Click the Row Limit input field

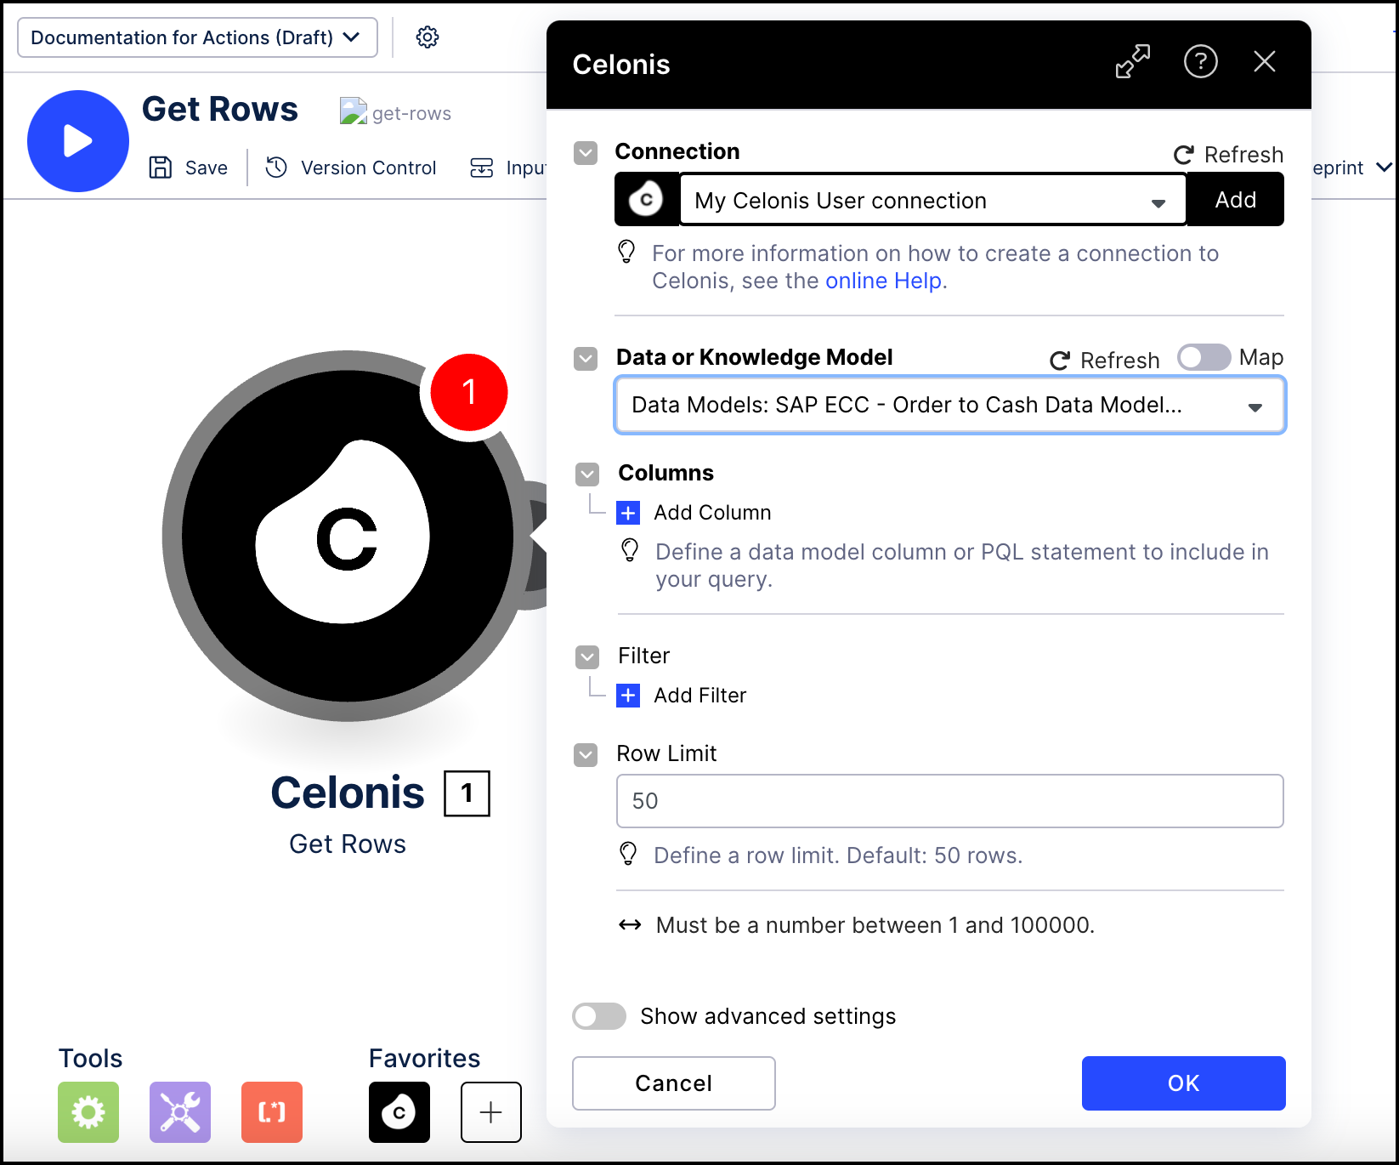(x=949, y=801)
